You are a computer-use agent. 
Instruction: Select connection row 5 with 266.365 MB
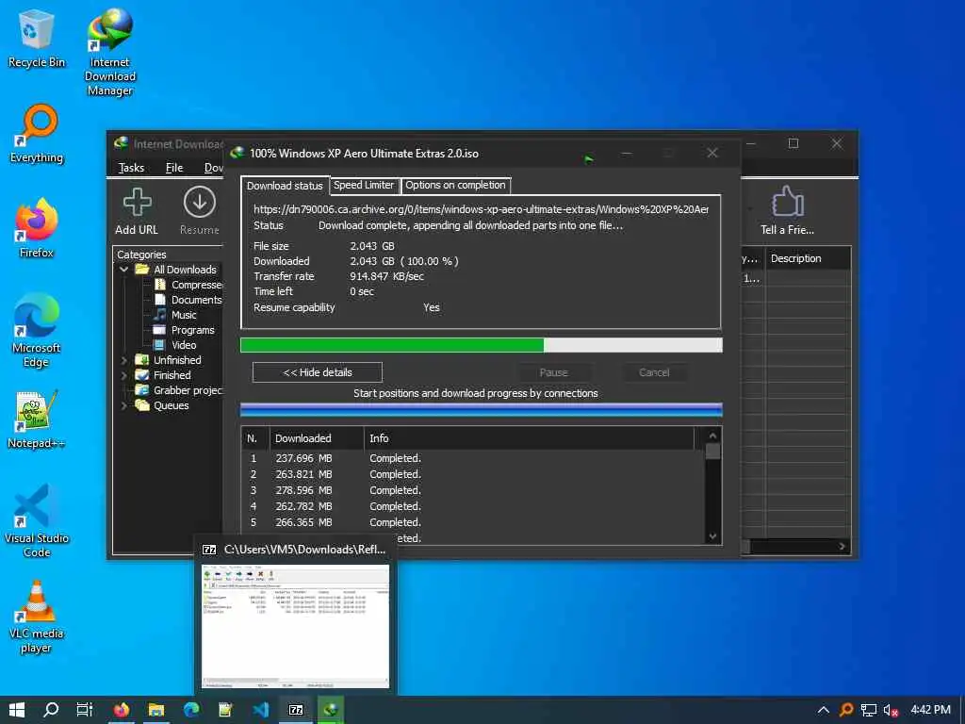pos(473,522)
